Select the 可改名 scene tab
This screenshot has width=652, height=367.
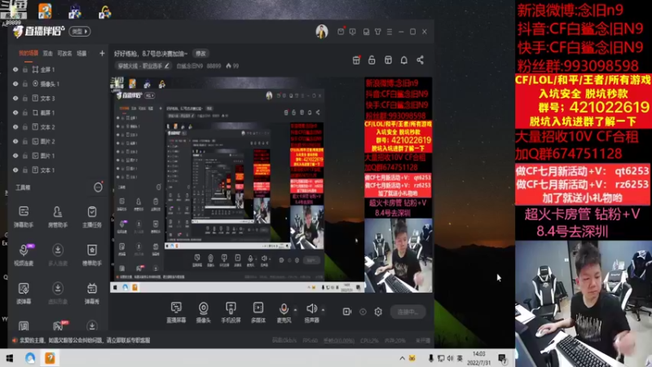tap(64, 53)
